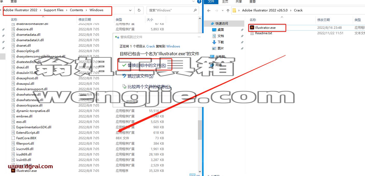
Task: Click scroll down arrow of left file list
Action: (200, 171)
